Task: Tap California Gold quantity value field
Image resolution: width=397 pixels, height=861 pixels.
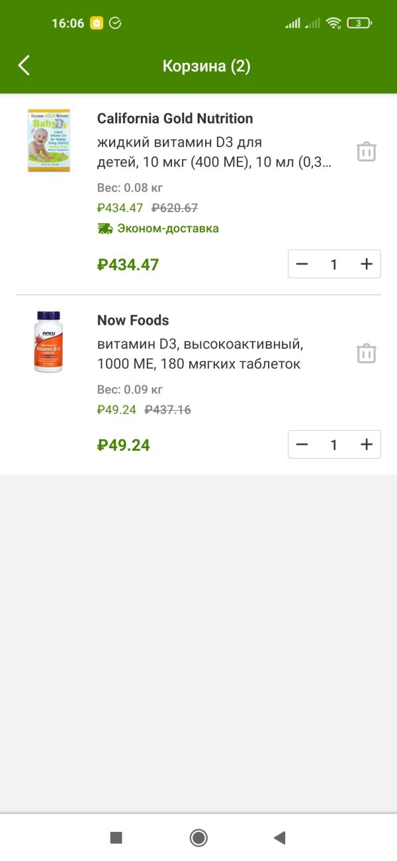Action: (x=334, y=264)
